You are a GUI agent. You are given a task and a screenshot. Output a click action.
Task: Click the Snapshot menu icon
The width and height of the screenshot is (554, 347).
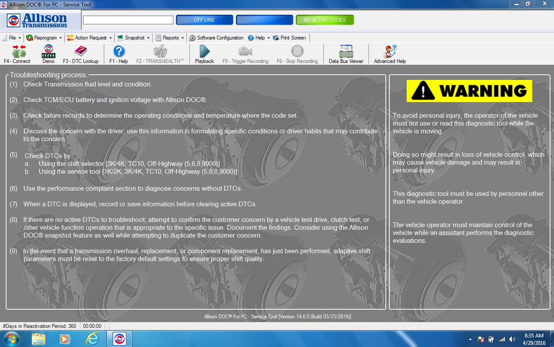(120, 38)
